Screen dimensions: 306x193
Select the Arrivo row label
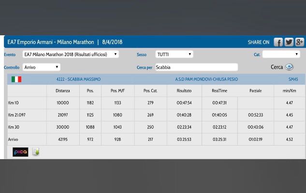click(13, 139)
